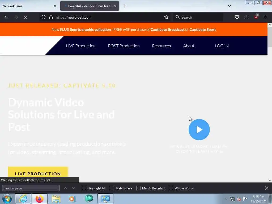Show hidden system tray icons
This screenshot has width=272, height=204.
tap(226, 199)
